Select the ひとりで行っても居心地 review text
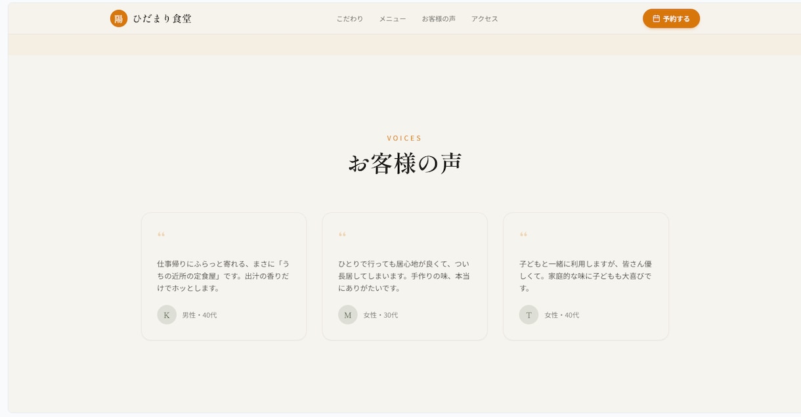Screen dimensions: 801x417 click(404, 276)
